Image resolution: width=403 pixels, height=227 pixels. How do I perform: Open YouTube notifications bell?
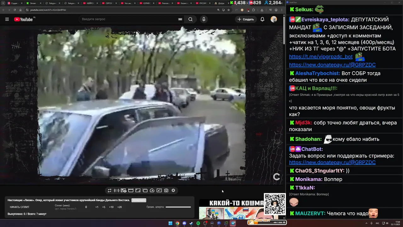pyautogui.click(x=262, y=19)
